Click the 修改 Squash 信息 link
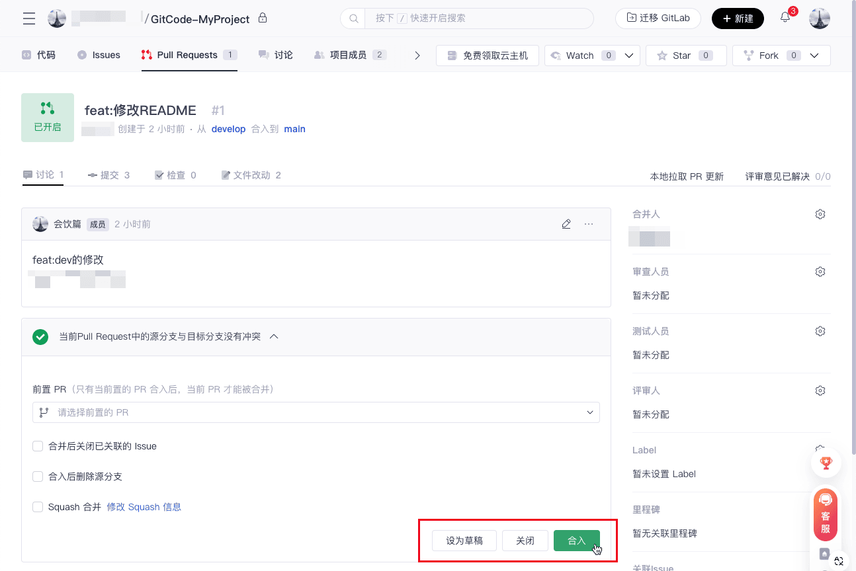Screen dimensions: 856x571 [144, 507]
